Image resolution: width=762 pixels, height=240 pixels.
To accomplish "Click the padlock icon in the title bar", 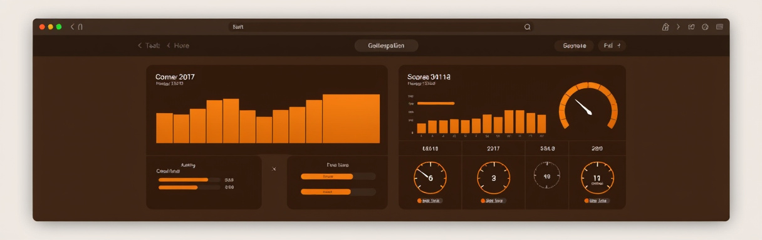I will [665, 27].
